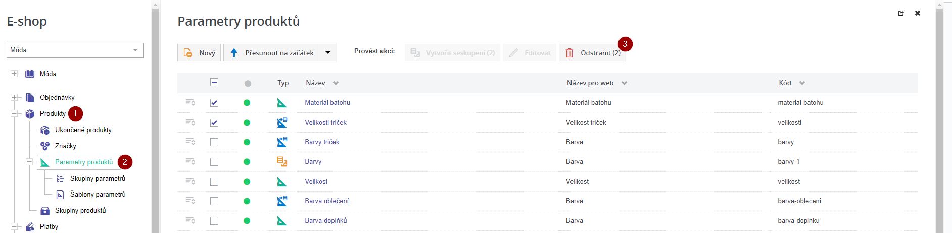Viewport: 952px width, 233px height.
Task: Click the Ukončené produkty icon in tree
Action: point(45,130)
